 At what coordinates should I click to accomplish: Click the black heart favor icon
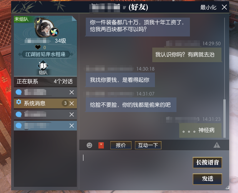38,47
